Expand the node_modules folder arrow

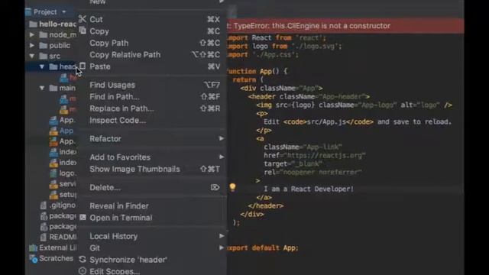(32, 34)
